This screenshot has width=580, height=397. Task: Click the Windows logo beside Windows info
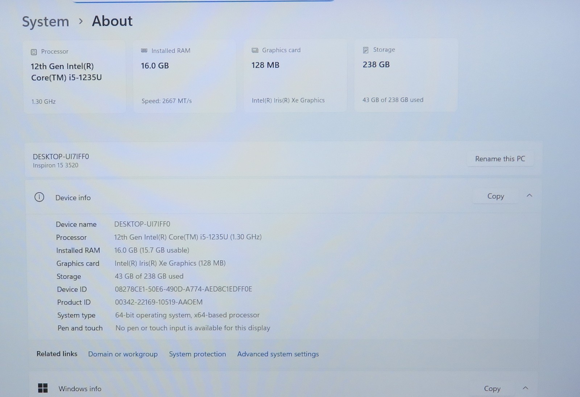[43, 388]
